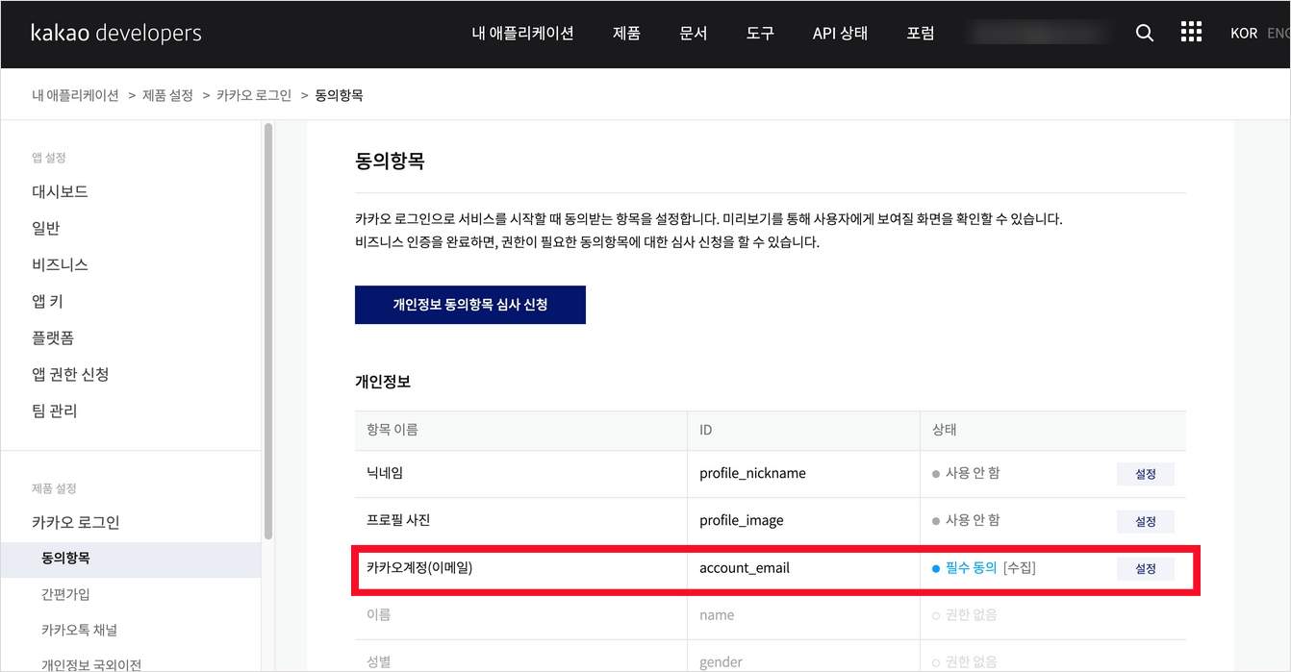Open 플랫폼 in the sidebar
Screen dimensions: 1291x672
(53, 337)
